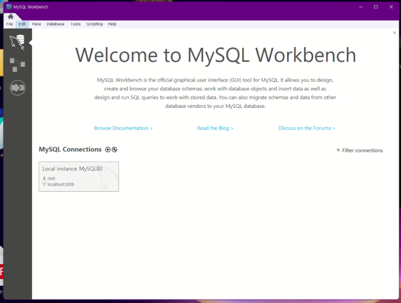
Task: Click the manage connections wrench icon
Action: pos(114,150)
